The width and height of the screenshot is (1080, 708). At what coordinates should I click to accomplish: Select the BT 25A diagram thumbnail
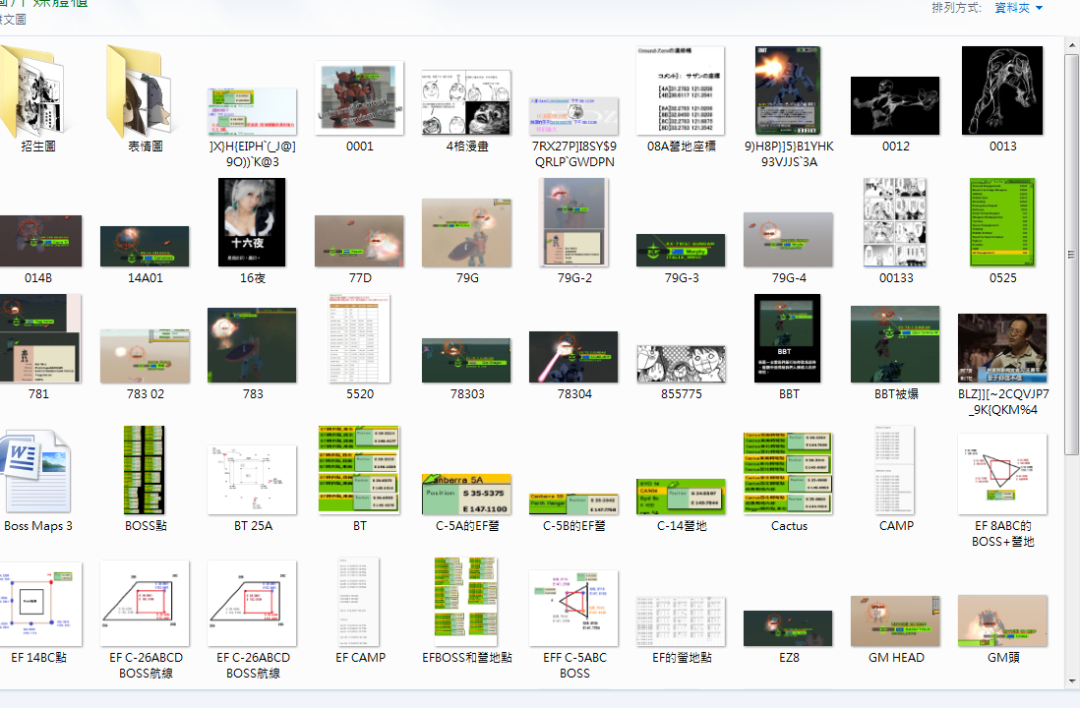click(x=252, y=480)
